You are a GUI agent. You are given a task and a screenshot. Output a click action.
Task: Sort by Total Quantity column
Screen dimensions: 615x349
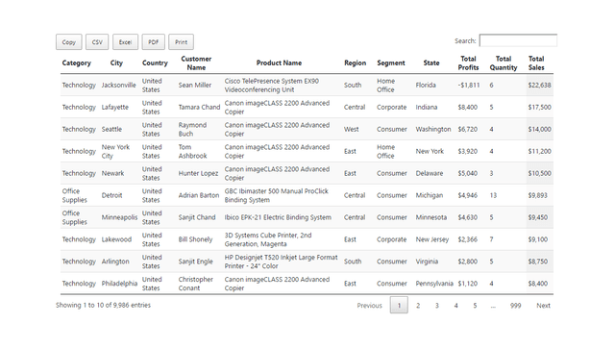[x=504, y=62]
